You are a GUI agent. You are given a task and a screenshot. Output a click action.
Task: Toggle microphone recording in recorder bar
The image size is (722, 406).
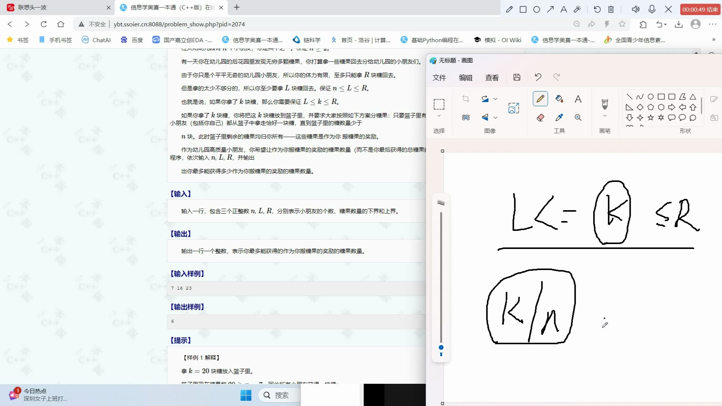[x=652, y=9]
